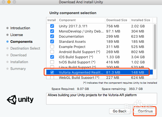Image resolution: width=162 pixels, height=117 pixels.
Task: Click the blue Components step bullet
Action: click(7, 42)
